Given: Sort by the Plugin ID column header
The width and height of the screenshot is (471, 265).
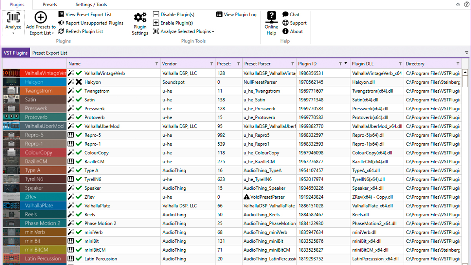Looking at the screenshot, I should click(x=307, y=64).
